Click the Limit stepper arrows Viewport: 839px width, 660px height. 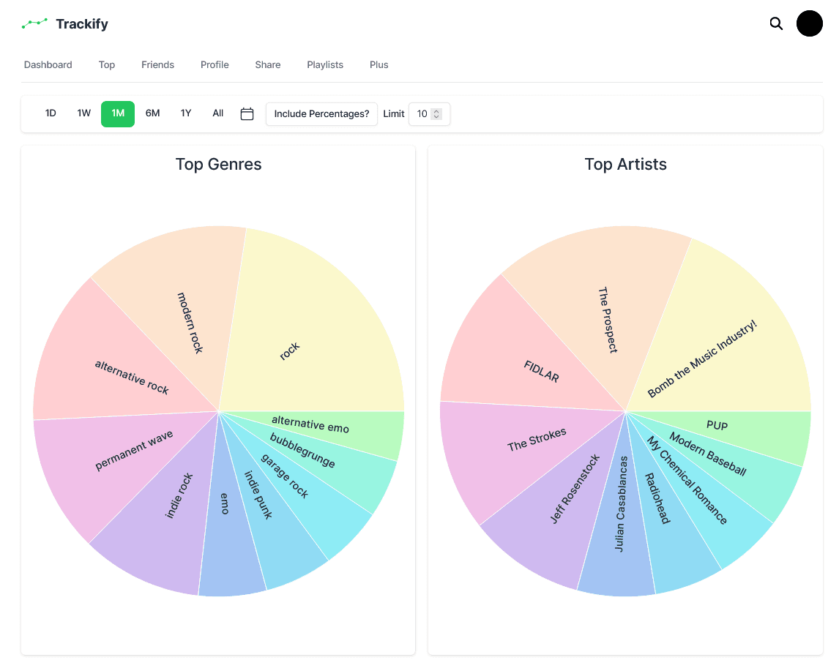point(436,114)
